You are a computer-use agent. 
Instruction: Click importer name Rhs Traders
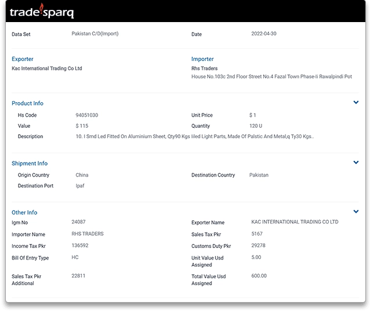(x=204, y=69)
